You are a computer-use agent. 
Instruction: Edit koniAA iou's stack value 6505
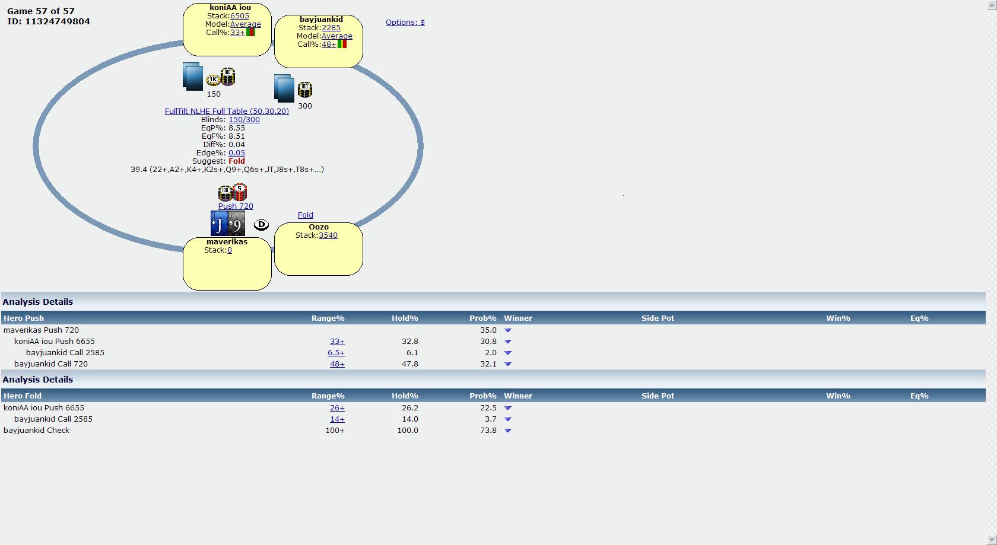pyautogui.click(x=240, y=16)
